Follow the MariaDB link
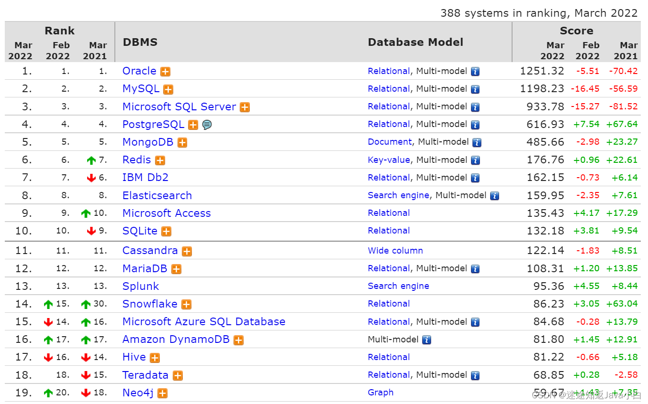 coord(145,268)
